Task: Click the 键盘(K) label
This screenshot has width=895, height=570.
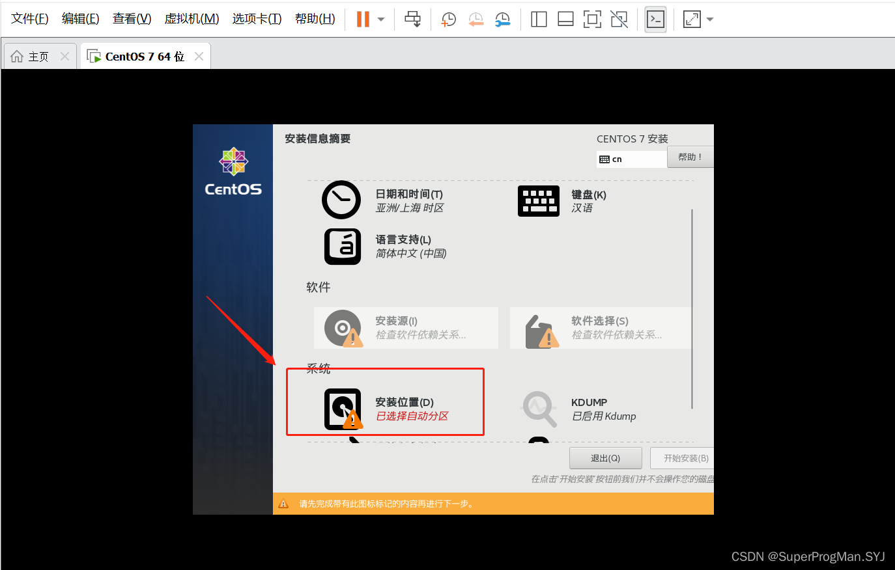Action: coord(589,195)
